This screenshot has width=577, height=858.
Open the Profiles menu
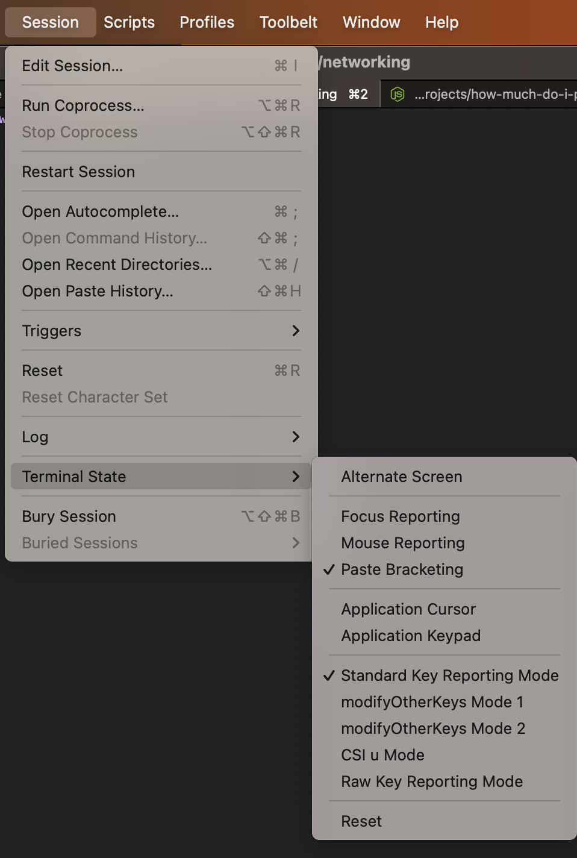[207, 22]
